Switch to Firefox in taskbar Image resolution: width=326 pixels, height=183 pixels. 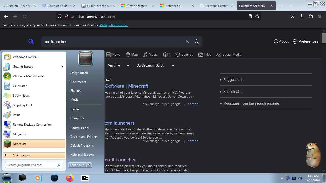pyautogui.click(x=70, y=178)
